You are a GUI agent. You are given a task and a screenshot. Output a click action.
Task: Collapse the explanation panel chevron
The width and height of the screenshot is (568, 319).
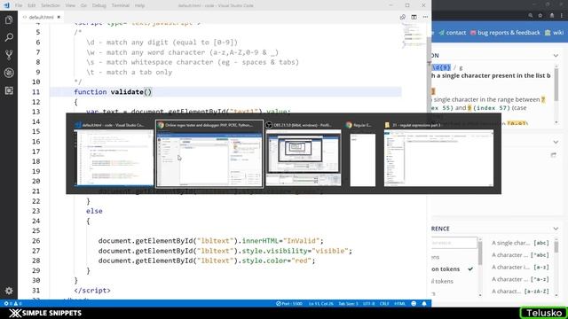coord(556,56)
